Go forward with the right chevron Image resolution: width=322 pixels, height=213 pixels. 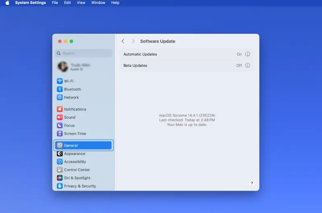pos(133,41)
